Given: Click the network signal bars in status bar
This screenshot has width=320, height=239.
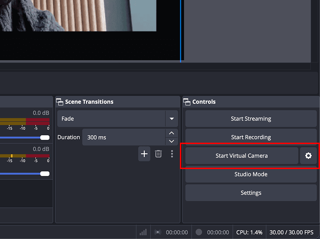Looking at the screenshot, I should [x=143, y=232].
